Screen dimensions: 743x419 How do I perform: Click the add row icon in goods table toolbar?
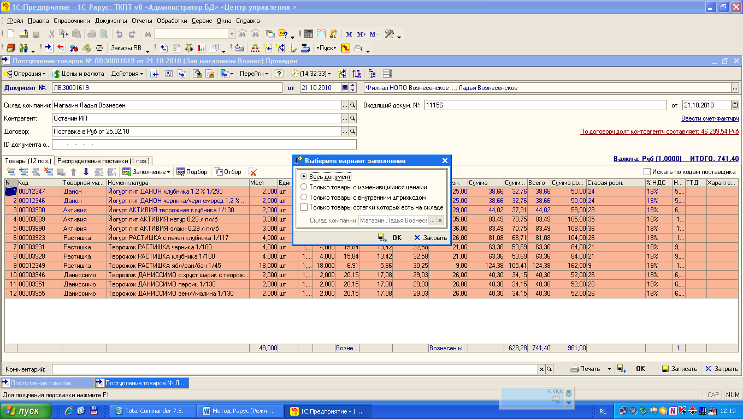coord(10,172)
